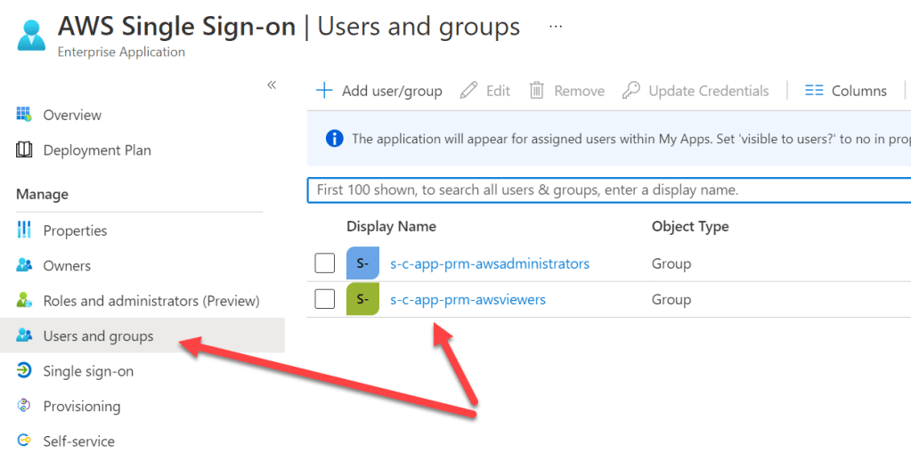
Task: Click the Owners people icon
Action: [24, 265]
